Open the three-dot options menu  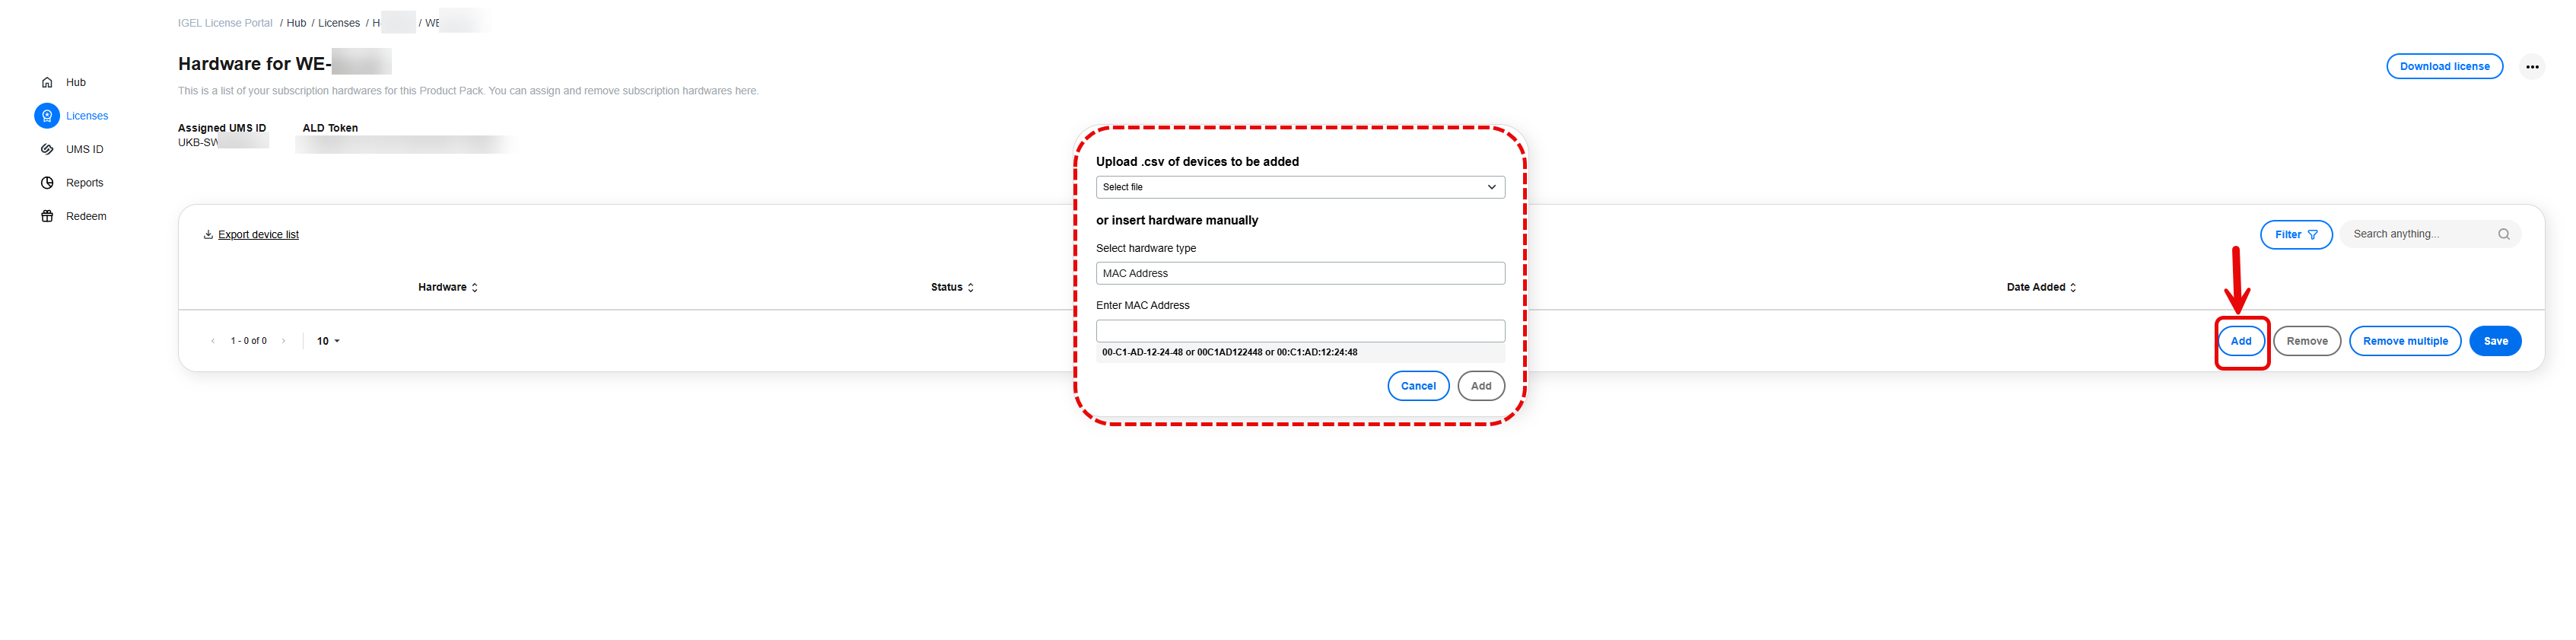(2533, 66)
